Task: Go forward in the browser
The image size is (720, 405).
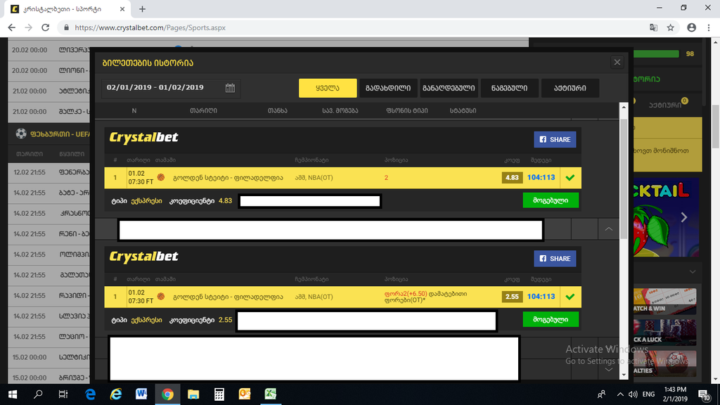Action: (28, 27)
